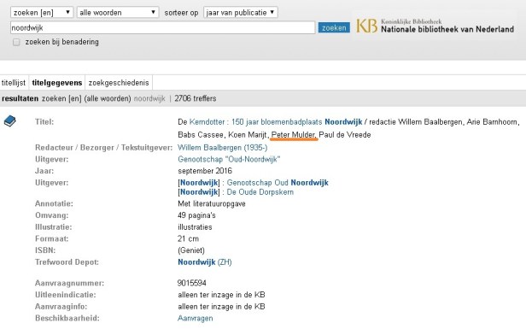The height and width of the screenshot is (329, 526).
Task: Click the search field containing noordwijk
Action: pos(163,27)
